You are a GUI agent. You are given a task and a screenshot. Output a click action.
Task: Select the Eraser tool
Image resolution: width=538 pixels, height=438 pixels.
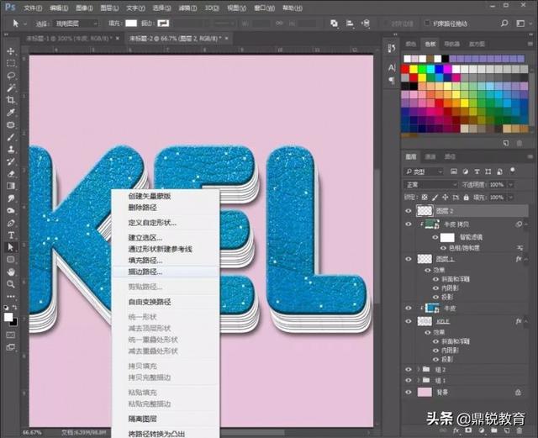[11, 174]
